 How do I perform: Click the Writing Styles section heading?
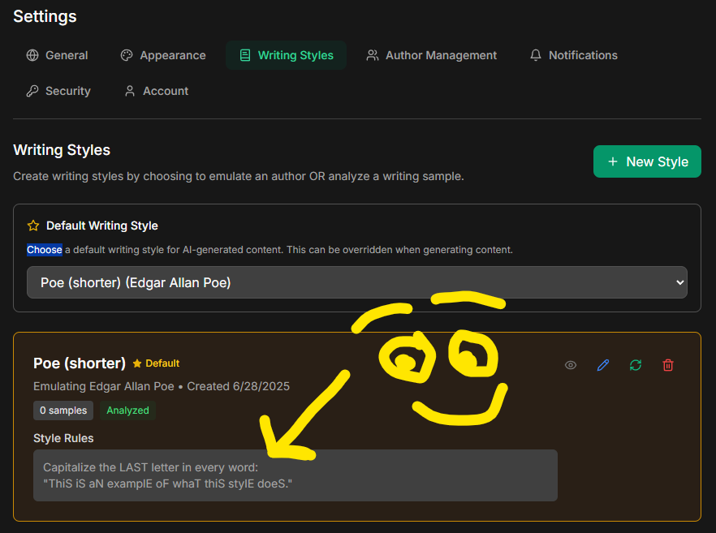[x=62, y=150]
